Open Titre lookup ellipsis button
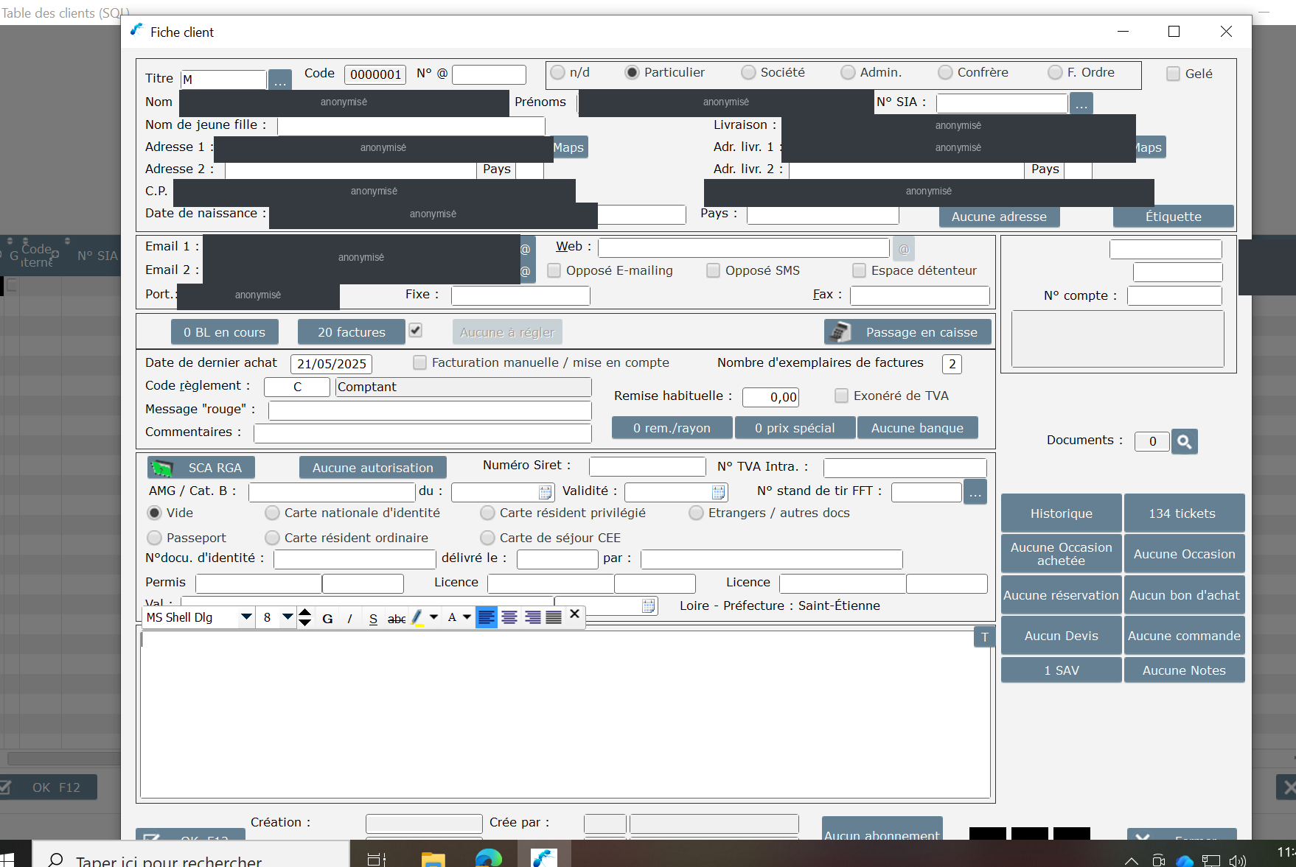Viewport: 1296px width, 867px height. pos(279,80)
